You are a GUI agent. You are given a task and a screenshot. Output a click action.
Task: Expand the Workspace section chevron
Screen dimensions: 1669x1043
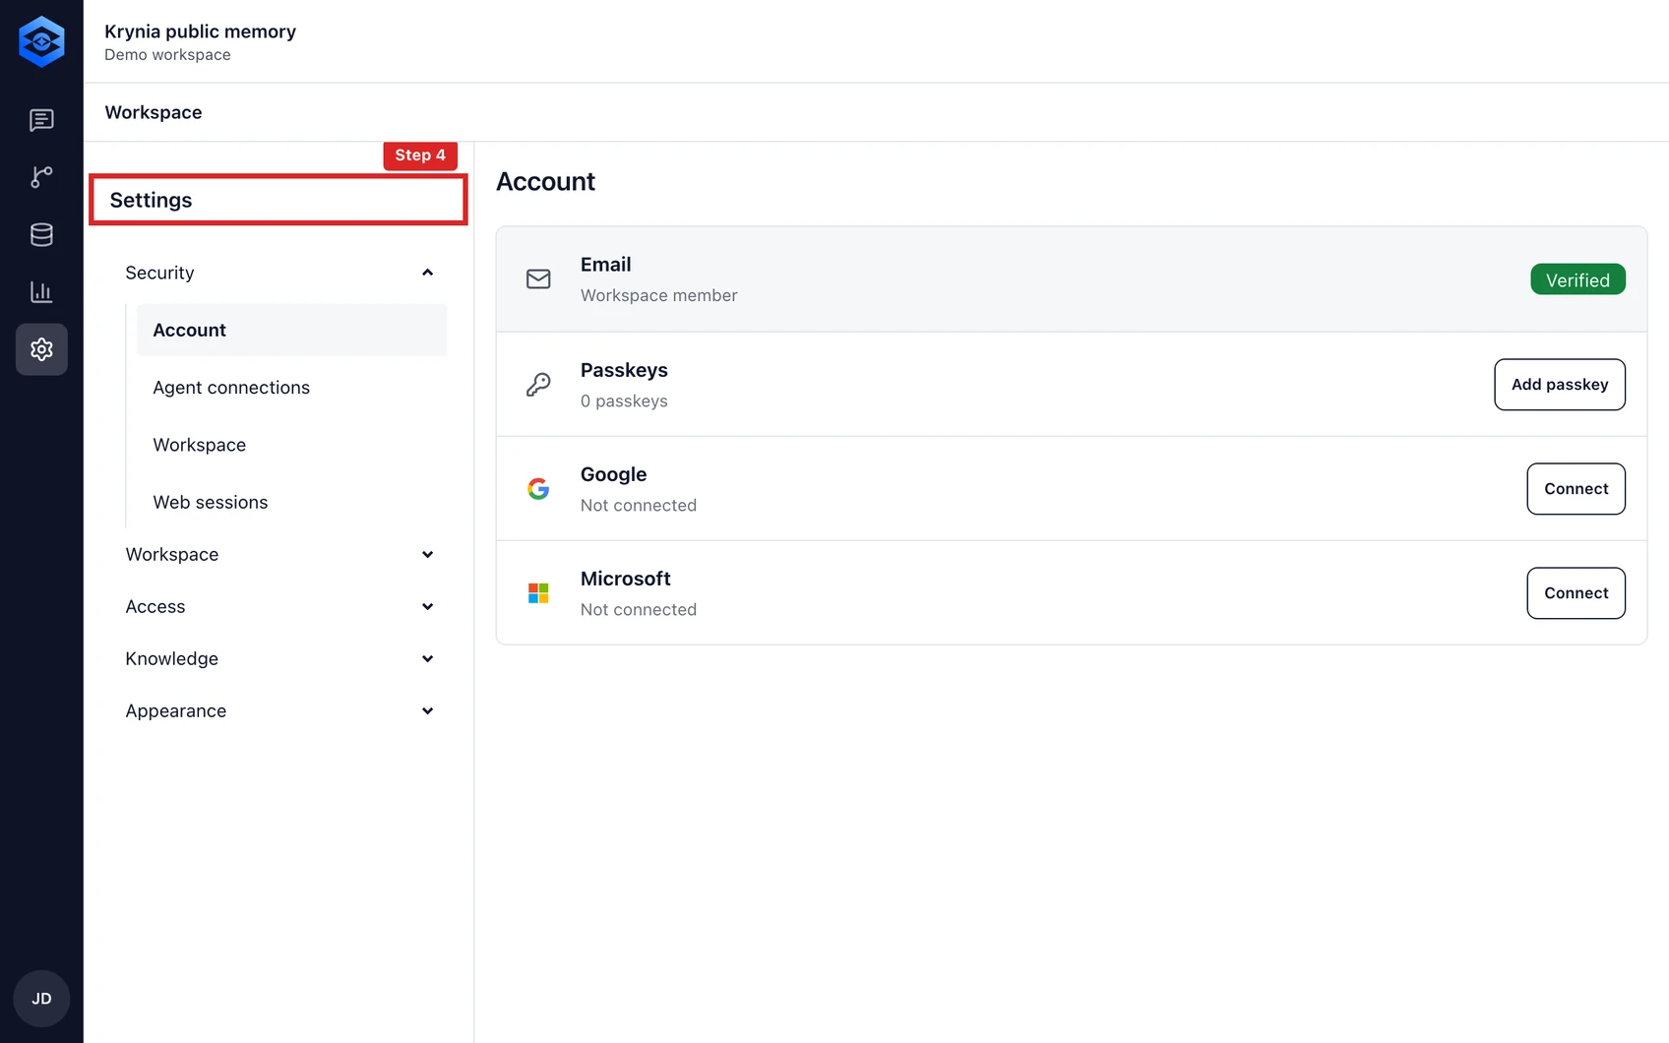pos(427,555)
